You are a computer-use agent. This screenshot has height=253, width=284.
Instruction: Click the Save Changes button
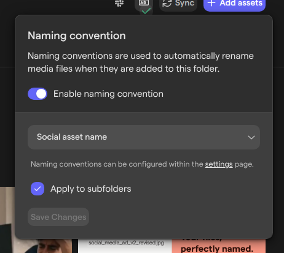tap(58, 217)
